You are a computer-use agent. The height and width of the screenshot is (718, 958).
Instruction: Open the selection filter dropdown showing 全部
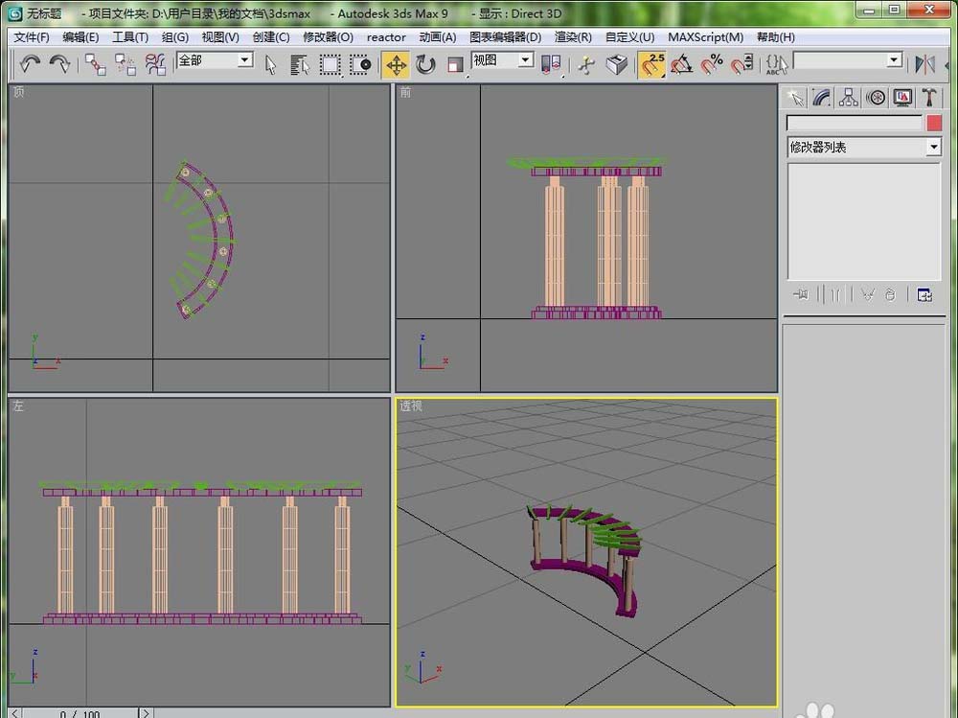pos(215,60)
